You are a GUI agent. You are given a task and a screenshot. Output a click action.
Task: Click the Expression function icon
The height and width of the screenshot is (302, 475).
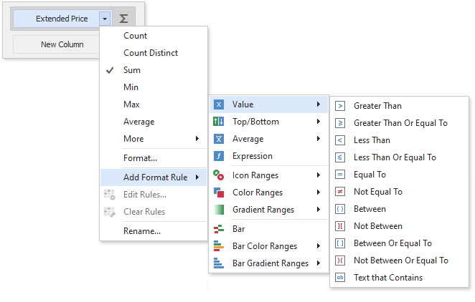pyautogui.click(x=219, y=156)
